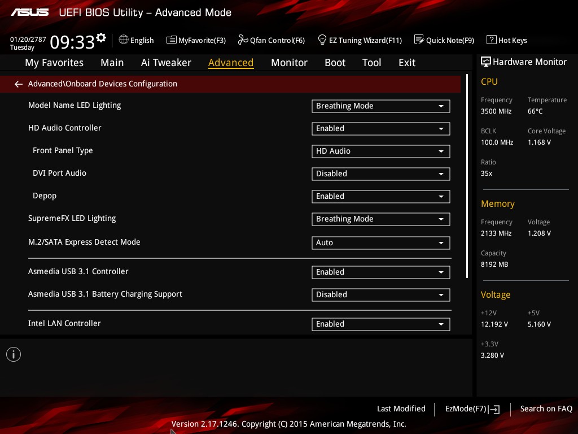578x434 pixels.
Task: Select Model Name LED Lighting label
Action: [x=75, y=105]
